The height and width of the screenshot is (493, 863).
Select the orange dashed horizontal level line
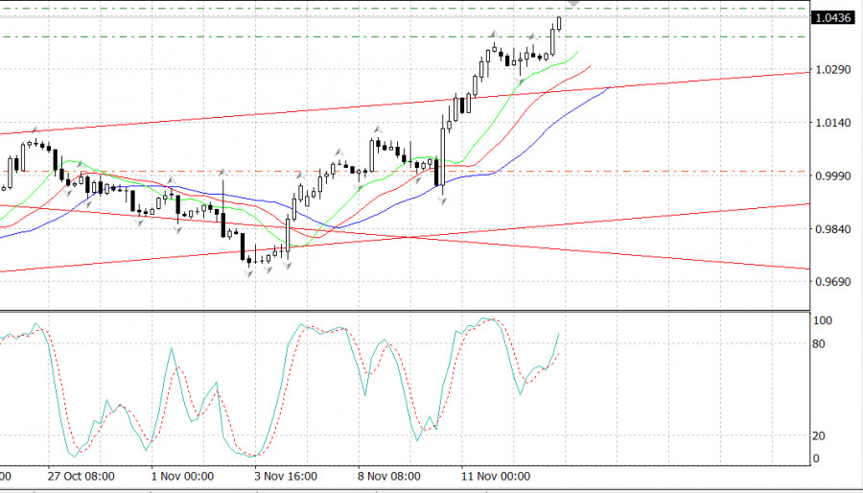405,172
